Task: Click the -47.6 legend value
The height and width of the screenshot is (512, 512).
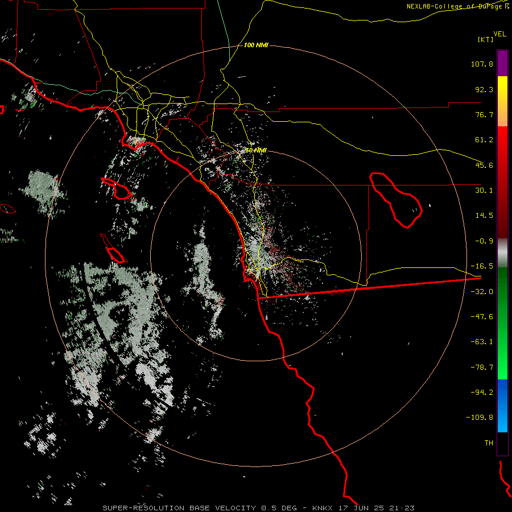Action: (482, 317)
